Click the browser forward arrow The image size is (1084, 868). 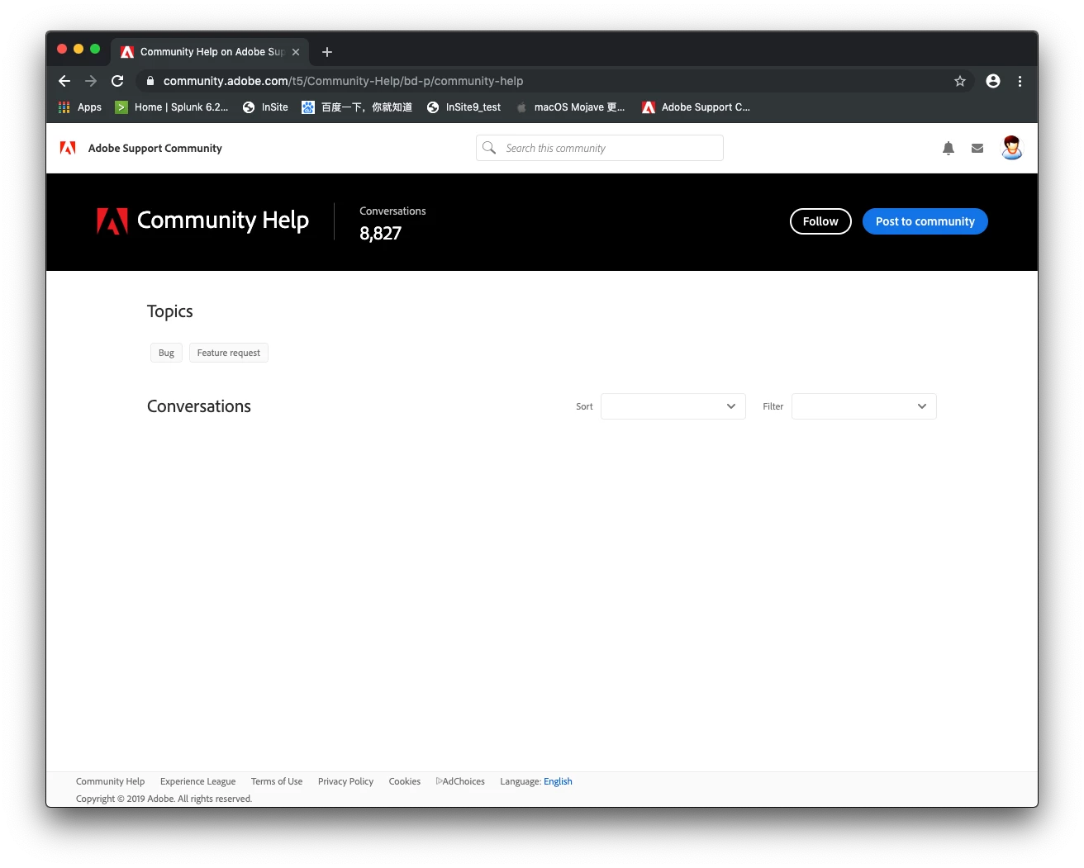click(91, 81)
